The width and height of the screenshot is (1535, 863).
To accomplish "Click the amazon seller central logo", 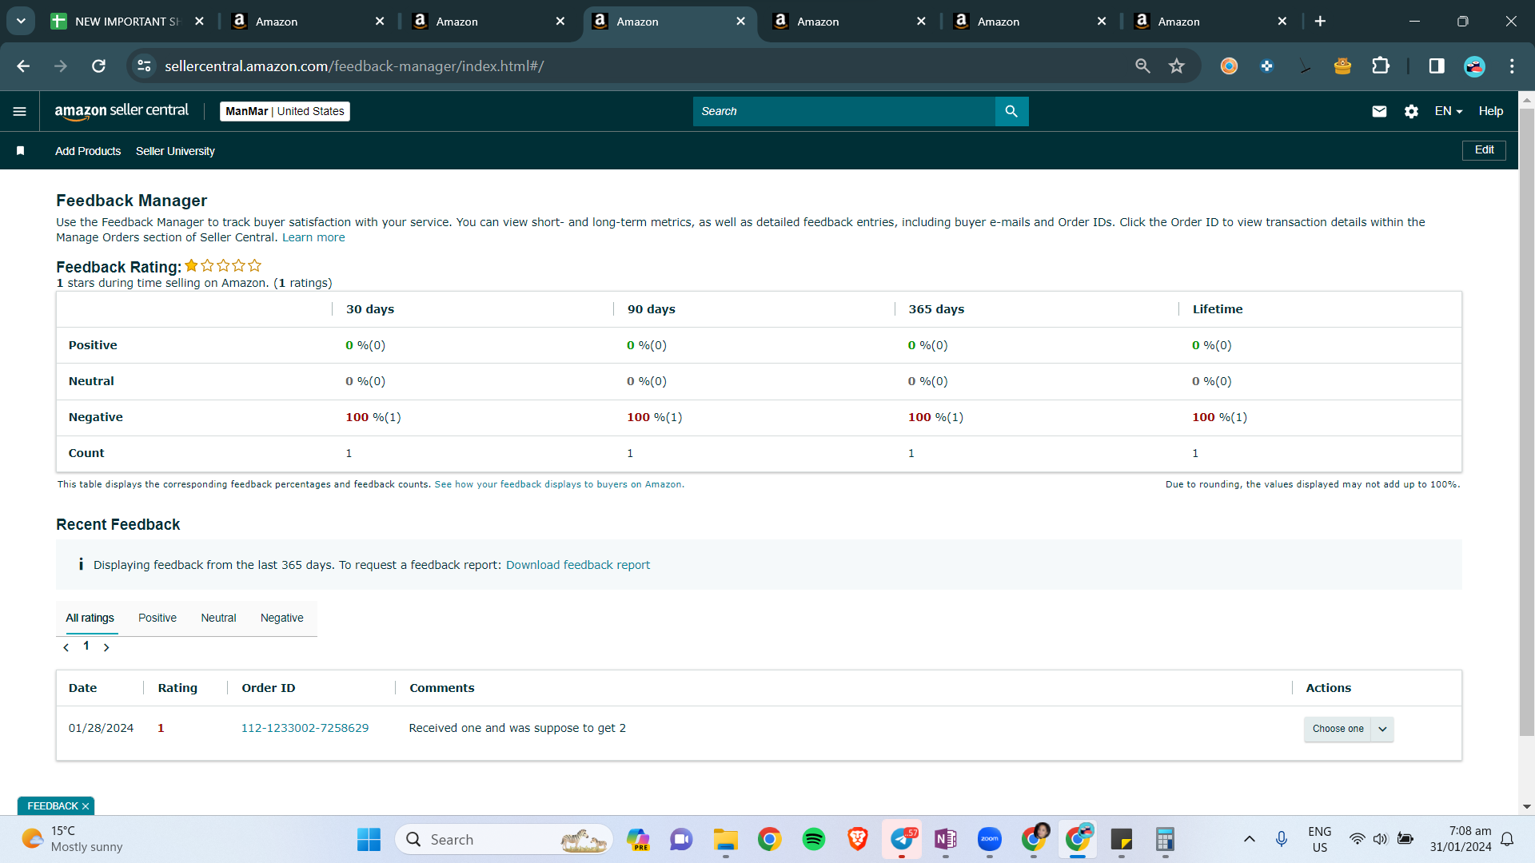I will [122, 111].
